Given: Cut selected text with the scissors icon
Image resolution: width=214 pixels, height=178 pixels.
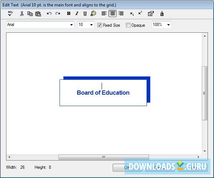Looking at the screenshot, I should (22, 14).
